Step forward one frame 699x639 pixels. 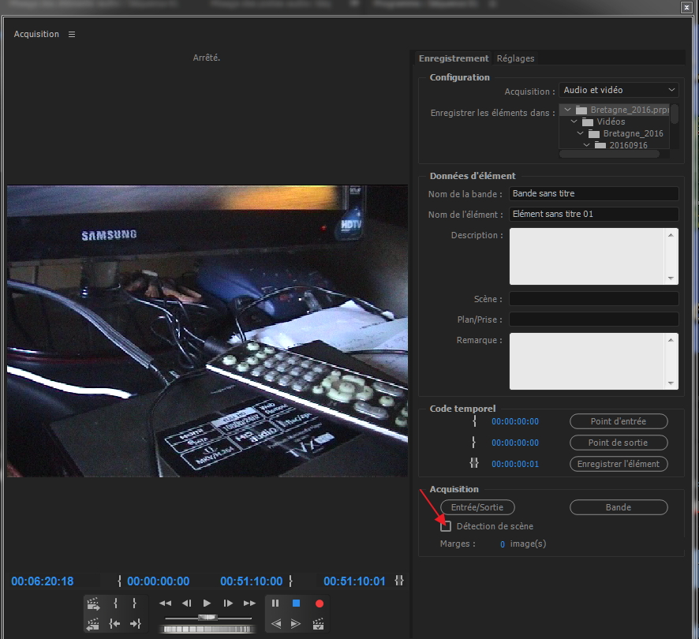pos(228,603)
